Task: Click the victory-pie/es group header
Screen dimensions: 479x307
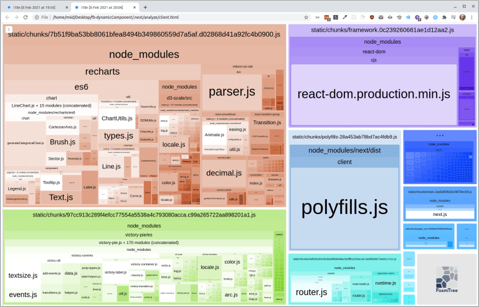Action: [x=139, y=235]
